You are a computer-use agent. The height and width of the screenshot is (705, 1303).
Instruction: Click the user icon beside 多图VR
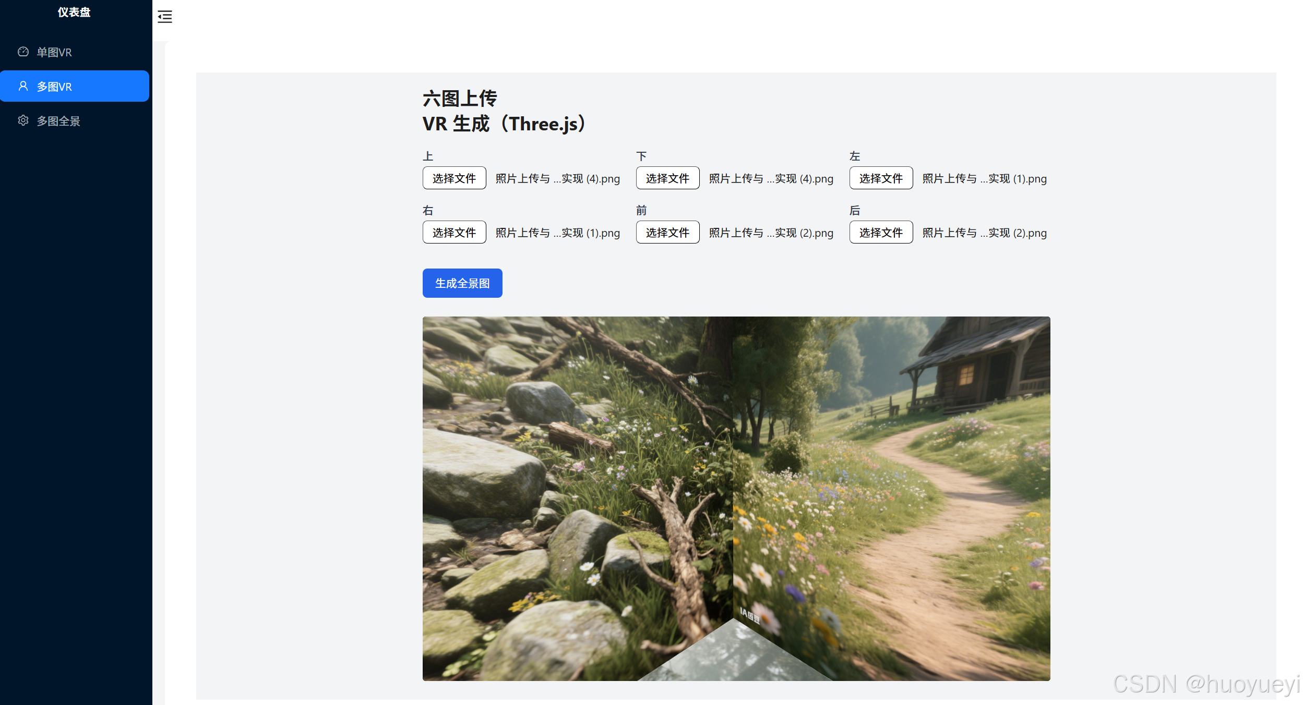coord(23,86)
